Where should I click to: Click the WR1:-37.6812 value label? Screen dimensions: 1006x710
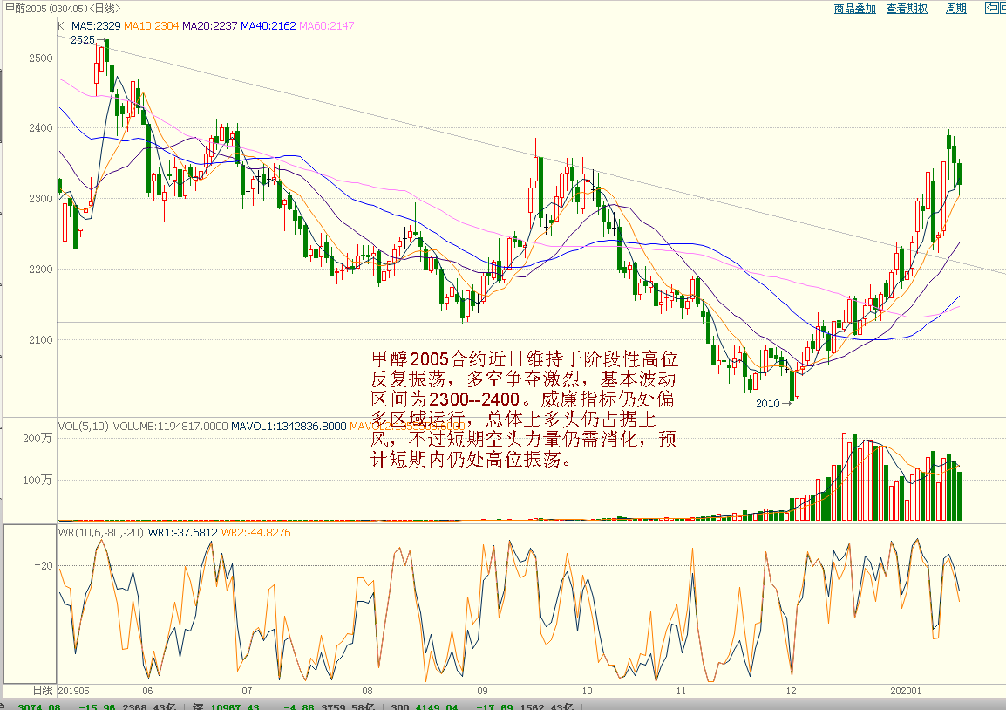(182, 532)
